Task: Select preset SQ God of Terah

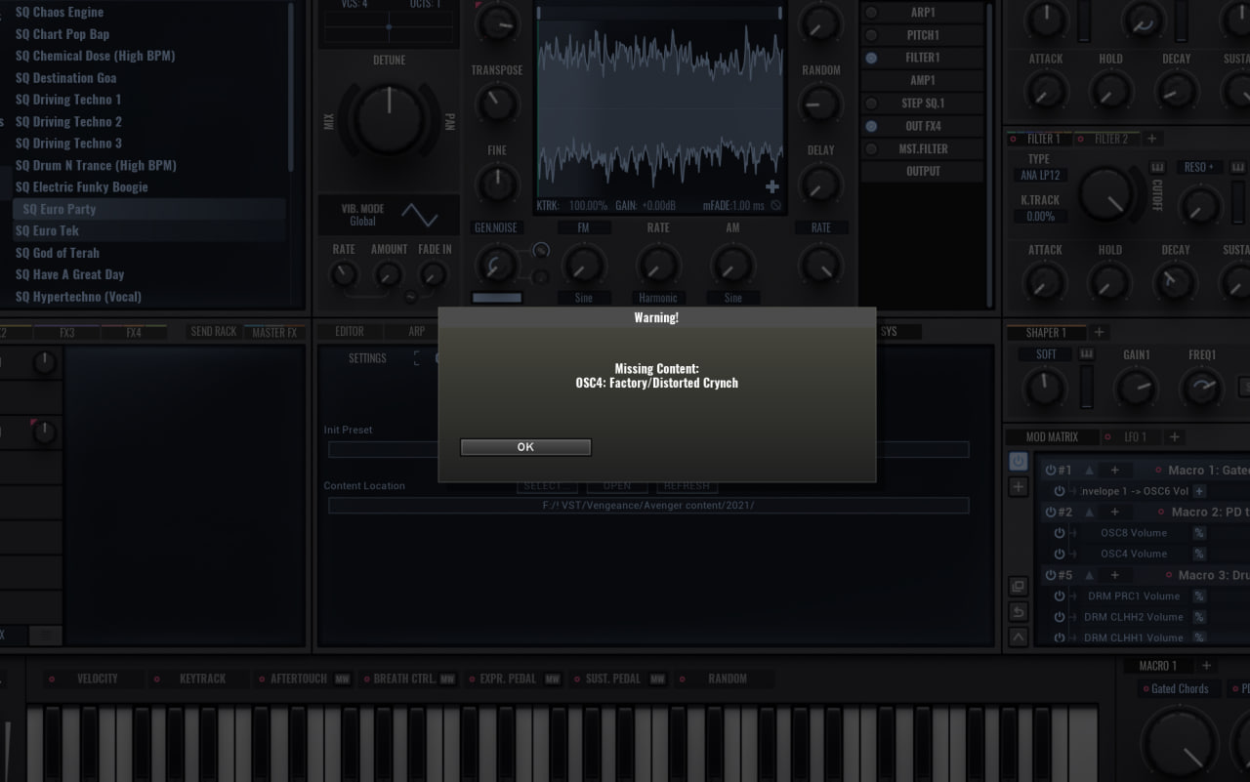Action: (58, 253)
